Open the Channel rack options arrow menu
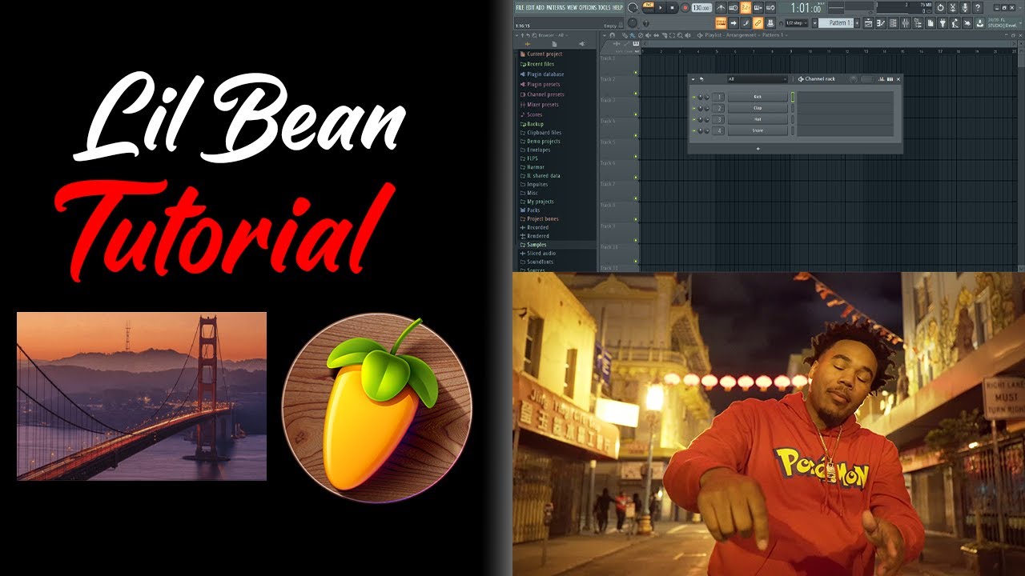Image resolution: width=1025 pixels, height=576 pixels. tap(693, 79)
